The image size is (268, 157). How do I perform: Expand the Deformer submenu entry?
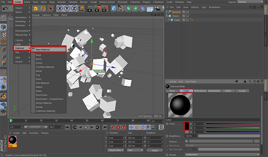point(22,26)
